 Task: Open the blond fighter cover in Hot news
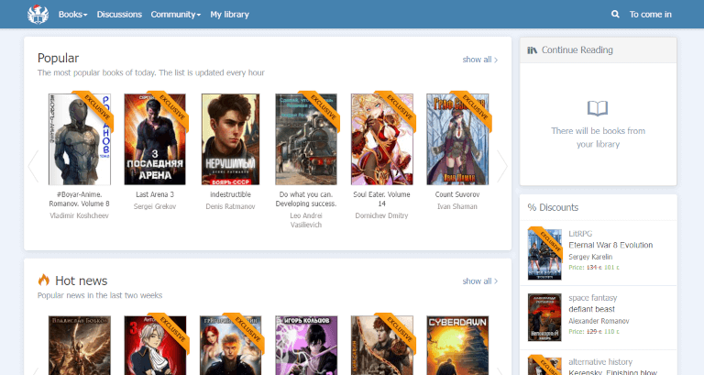tap(230, 346)
